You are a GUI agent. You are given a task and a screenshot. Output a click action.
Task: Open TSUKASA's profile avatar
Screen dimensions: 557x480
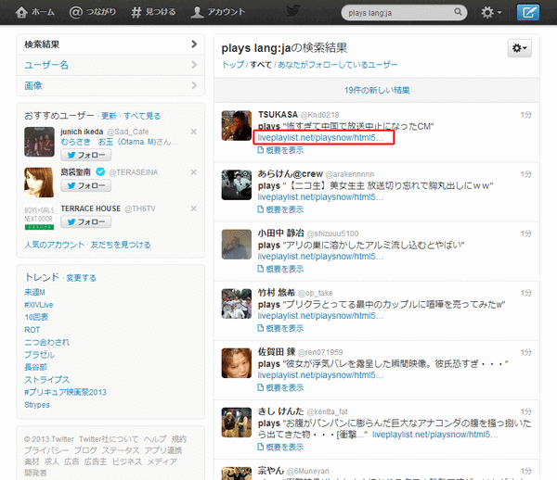pyautogui.click(x=237, y=125)
